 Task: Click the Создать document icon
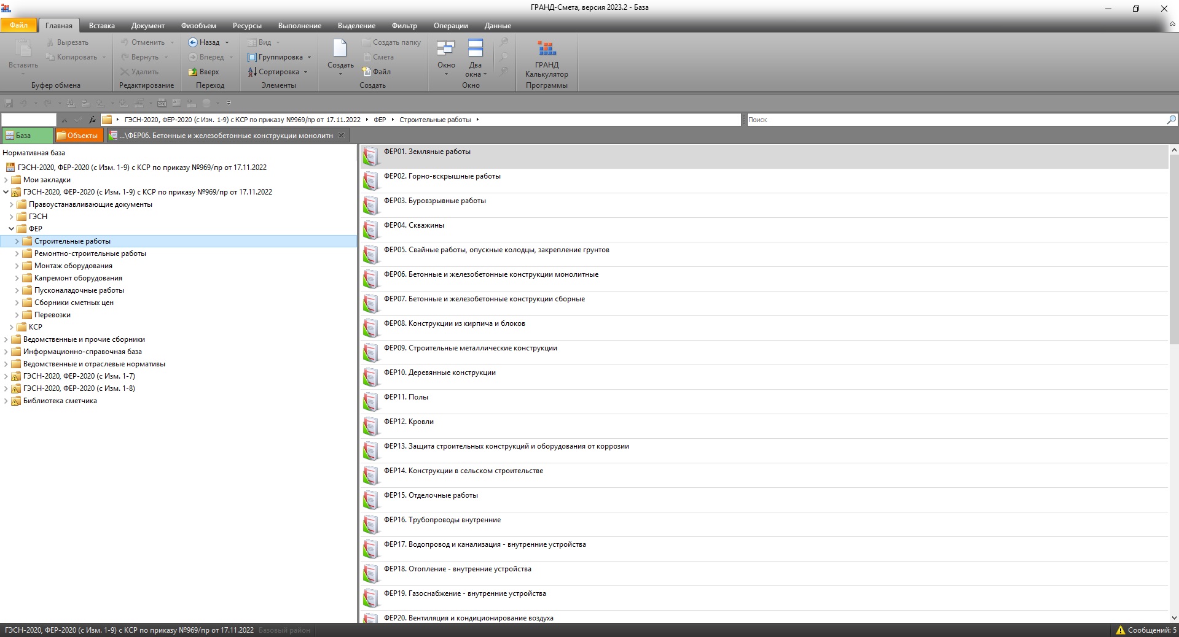340,49
